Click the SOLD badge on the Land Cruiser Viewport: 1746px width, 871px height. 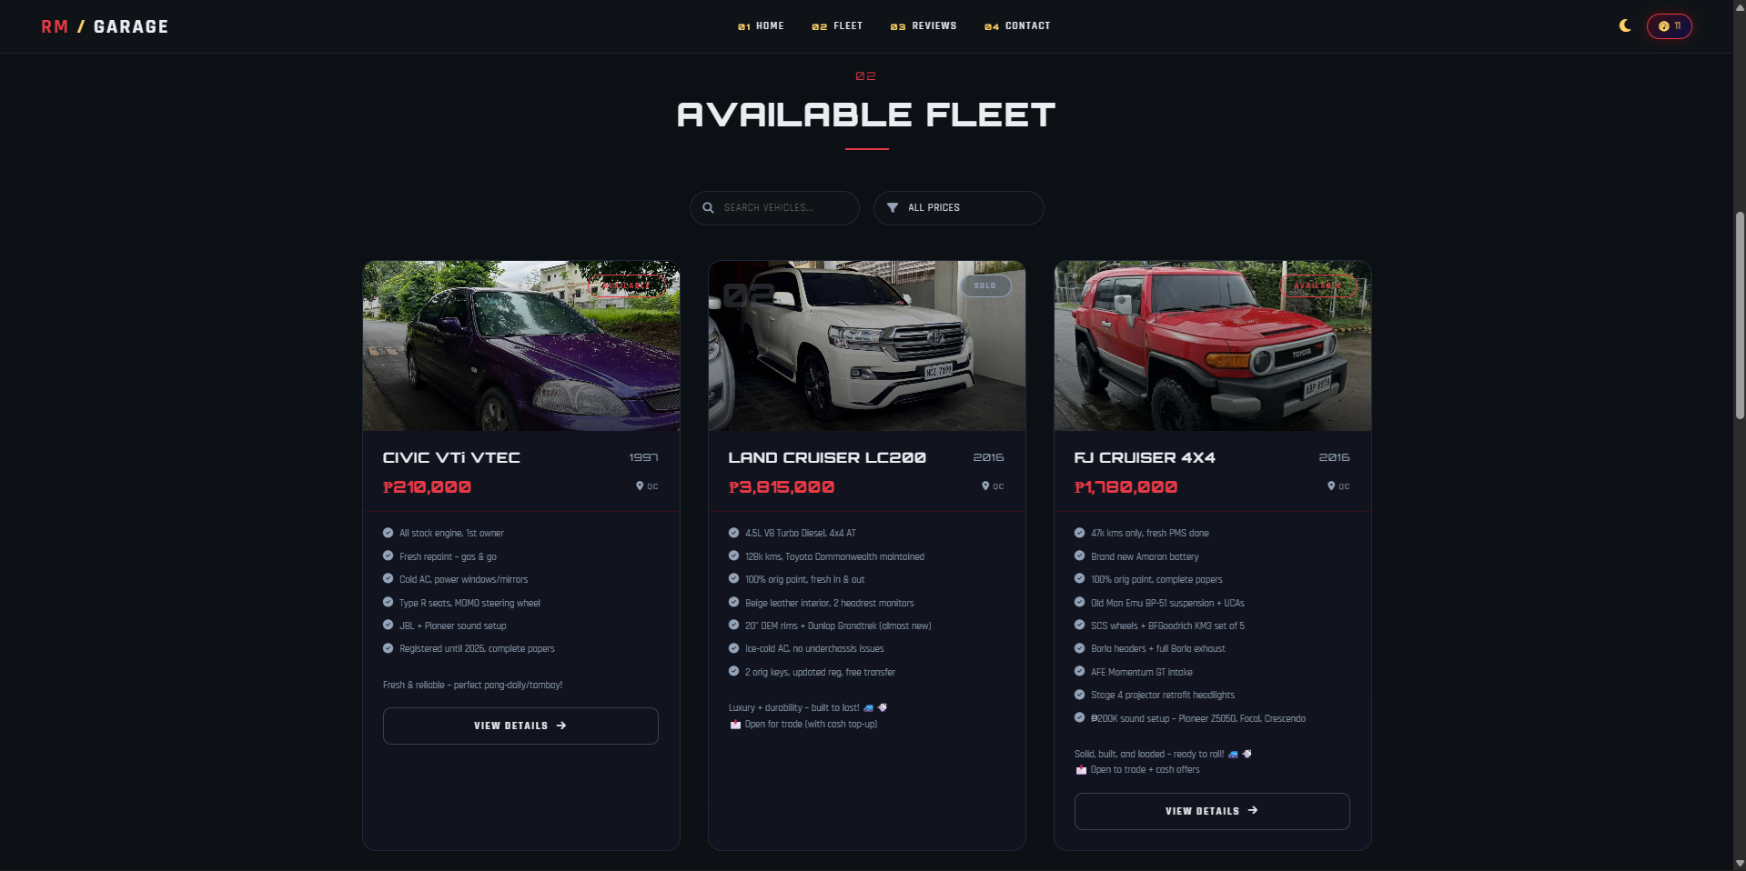(985, 285)
